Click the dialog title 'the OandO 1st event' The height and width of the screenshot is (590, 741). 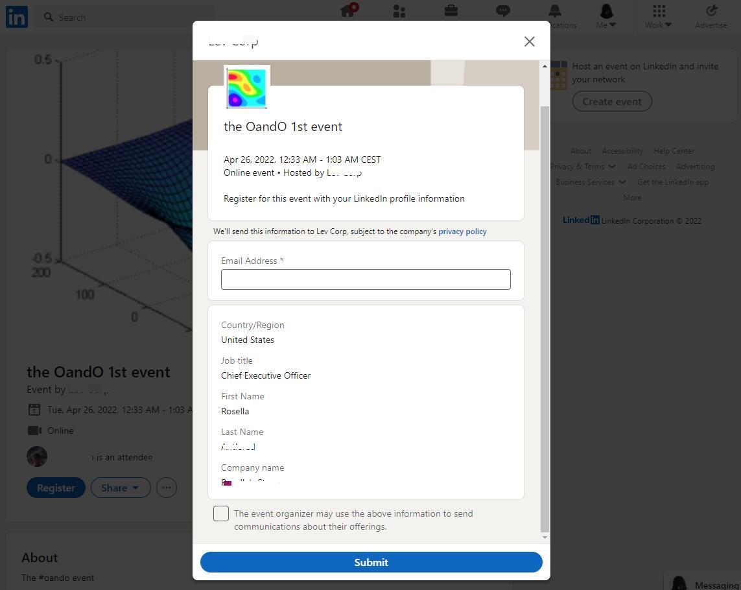coord(283,126)
